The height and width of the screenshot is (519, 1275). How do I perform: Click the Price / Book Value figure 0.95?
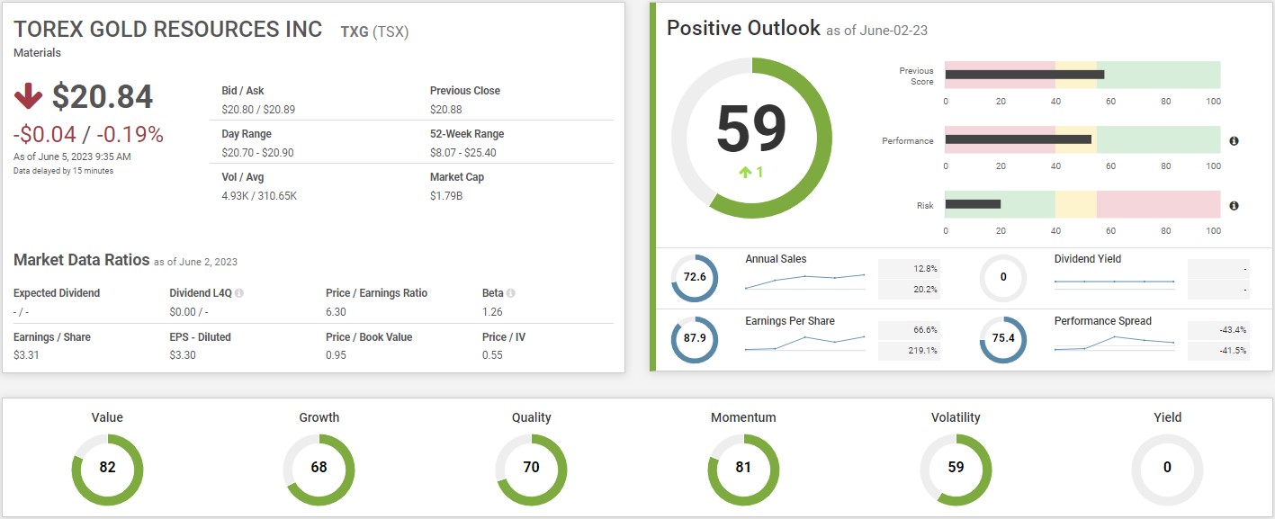click(x=336, y=355)
